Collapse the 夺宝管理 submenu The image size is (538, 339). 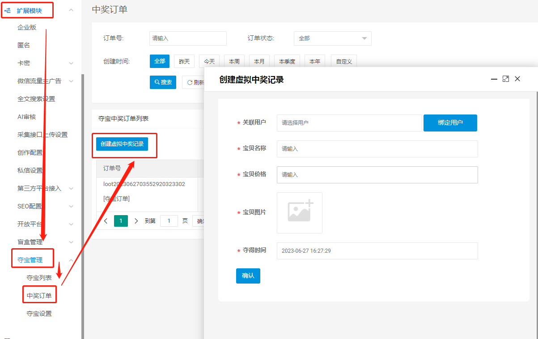(x=71, y=260)
